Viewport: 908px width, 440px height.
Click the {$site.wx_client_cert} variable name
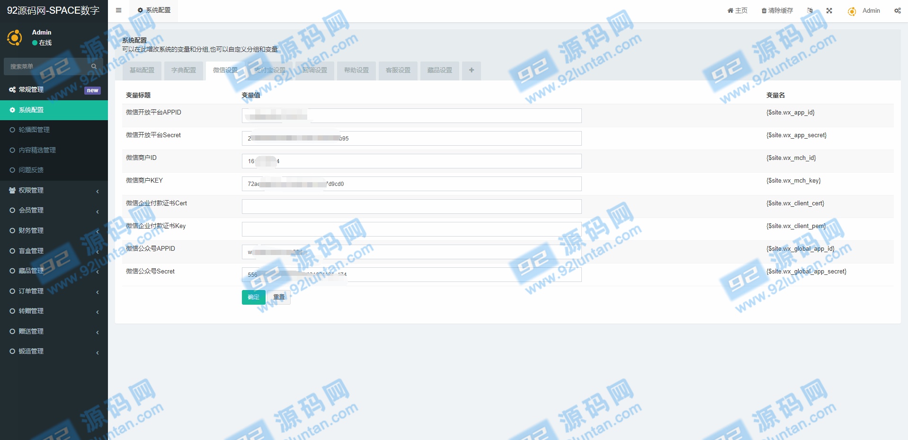(x=795, y=203)
